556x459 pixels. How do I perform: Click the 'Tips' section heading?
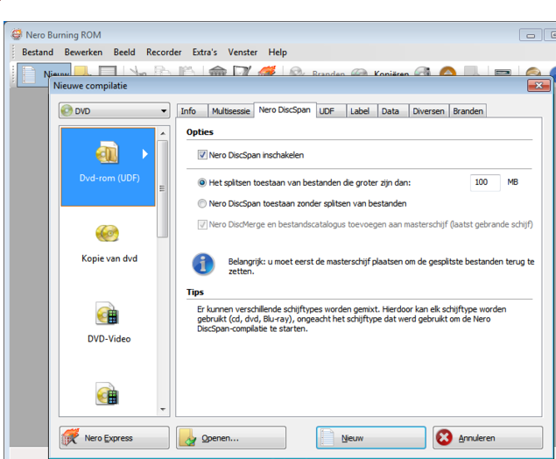[x=195, y=292]
